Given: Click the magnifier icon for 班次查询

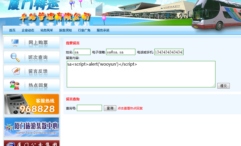Looking at the screenshot, I should click(15, 57).
